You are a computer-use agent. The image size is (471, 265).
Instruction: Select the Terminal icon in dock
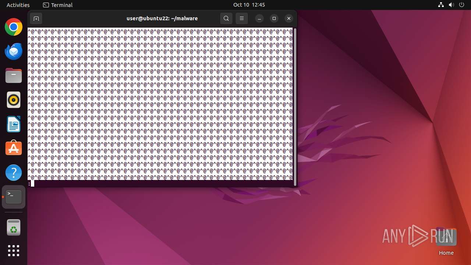[14, 197]
